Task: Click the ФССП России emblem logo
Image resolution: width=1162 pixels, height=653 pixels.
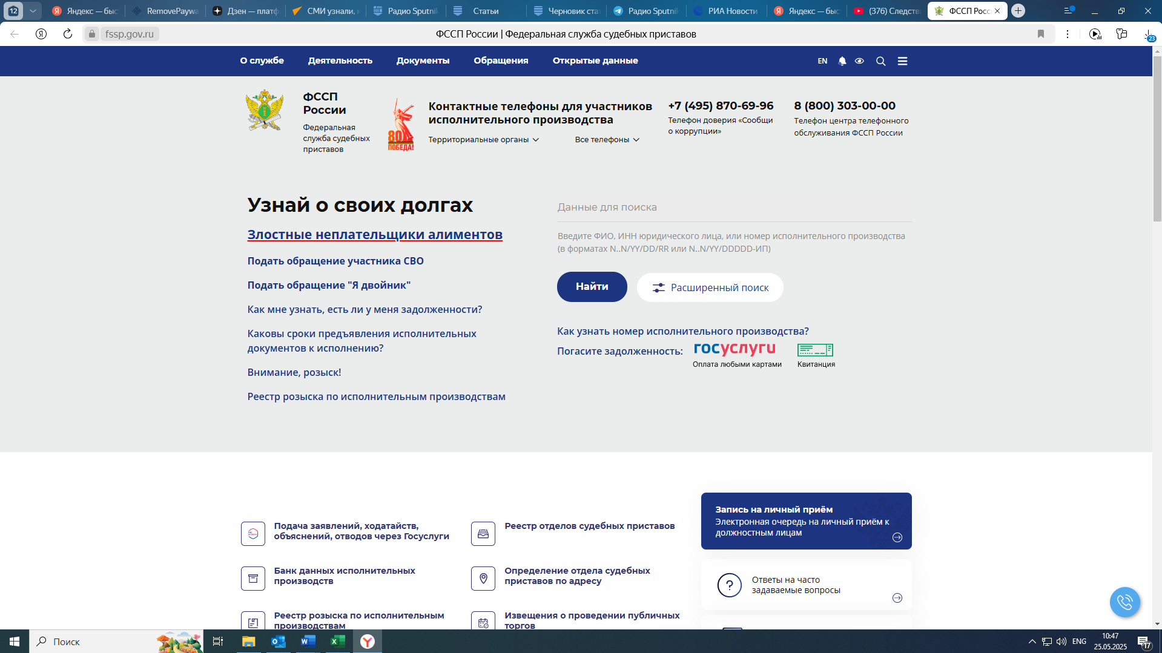Action: [264, 110]
